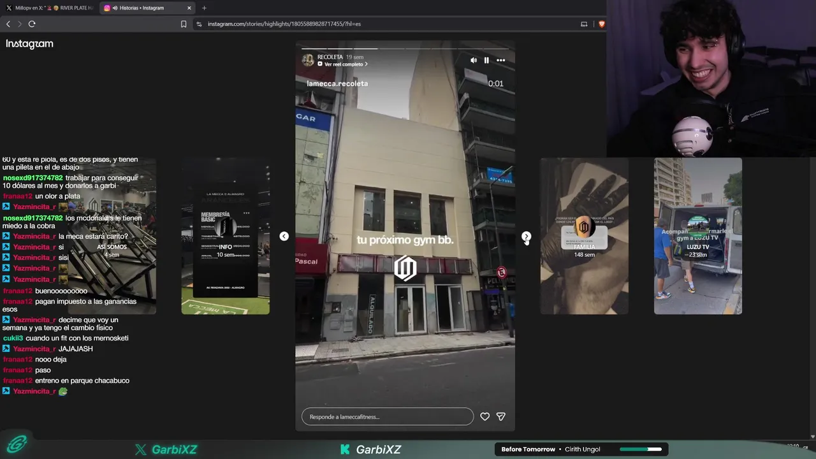Open the 'INFO' highlight thumbnail

coord(226,236)
